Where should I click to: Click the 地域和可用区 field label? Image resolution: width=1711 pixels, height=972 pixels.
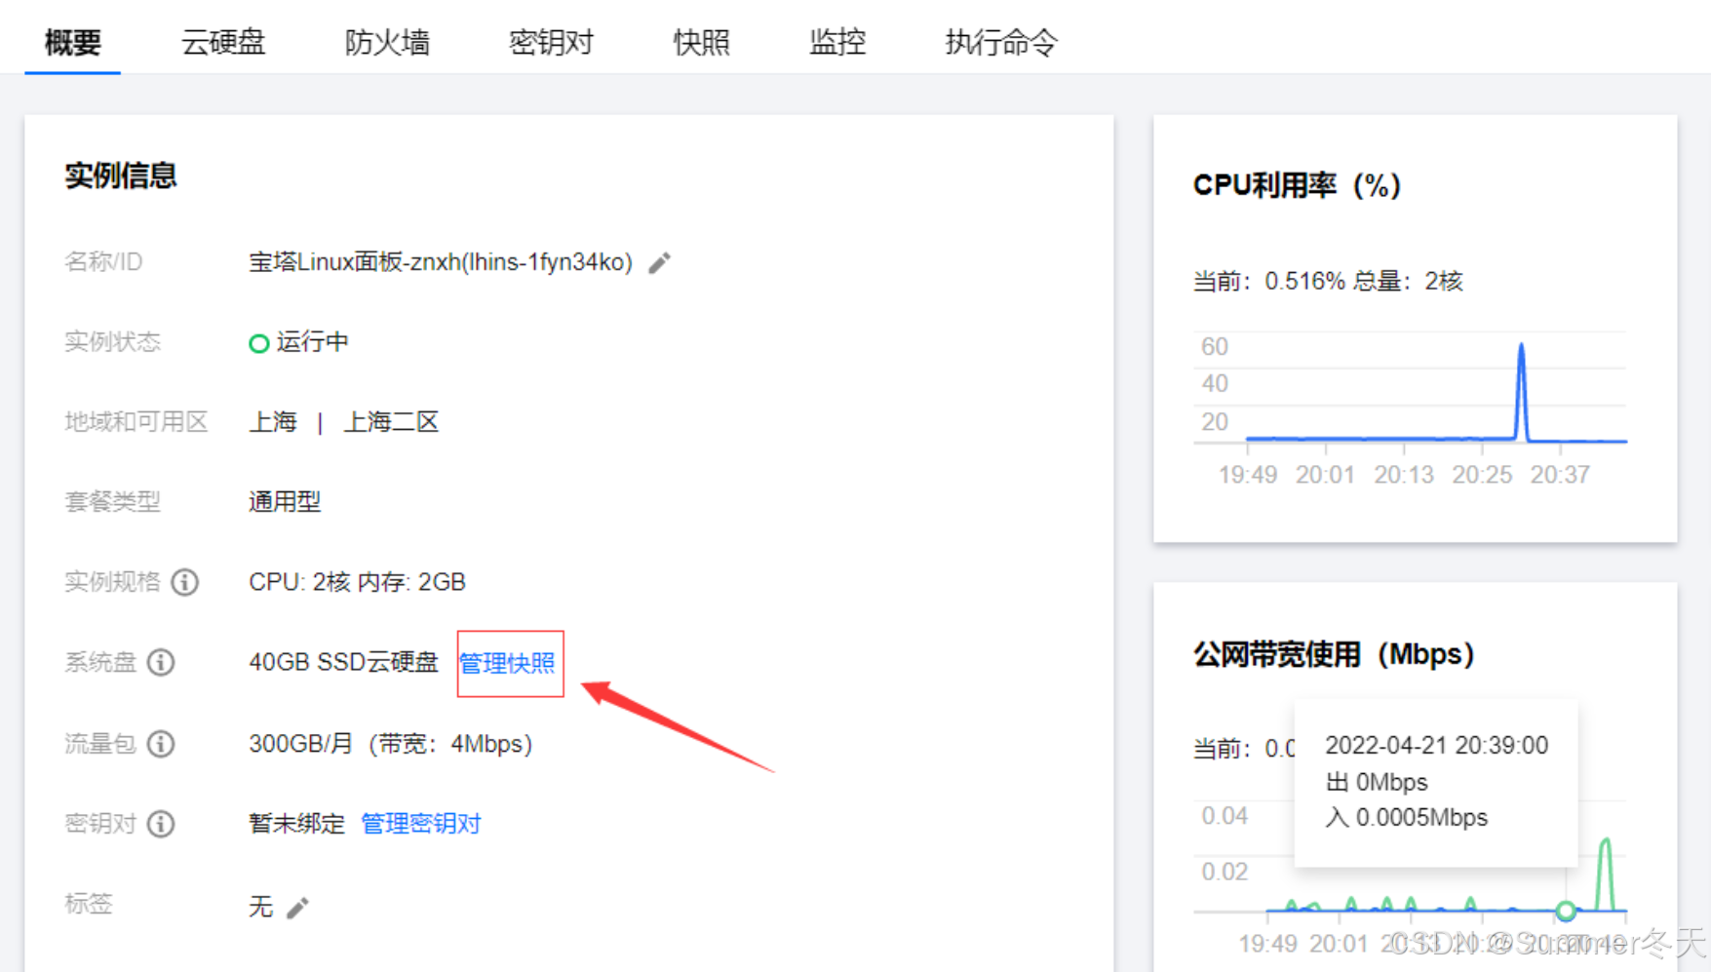click(136, 422)
